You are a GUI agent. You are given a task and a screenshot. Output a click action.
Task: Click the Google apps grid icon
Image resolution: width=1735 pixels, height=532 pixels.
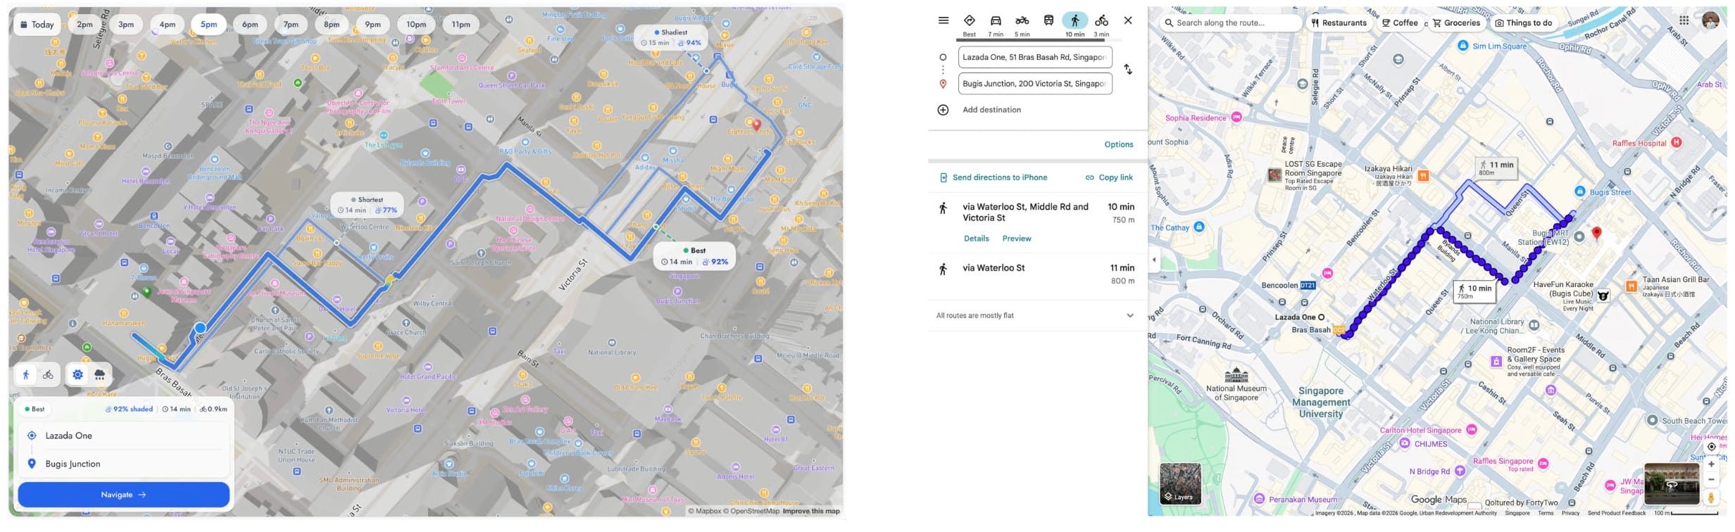click(x=1684, y=20)
